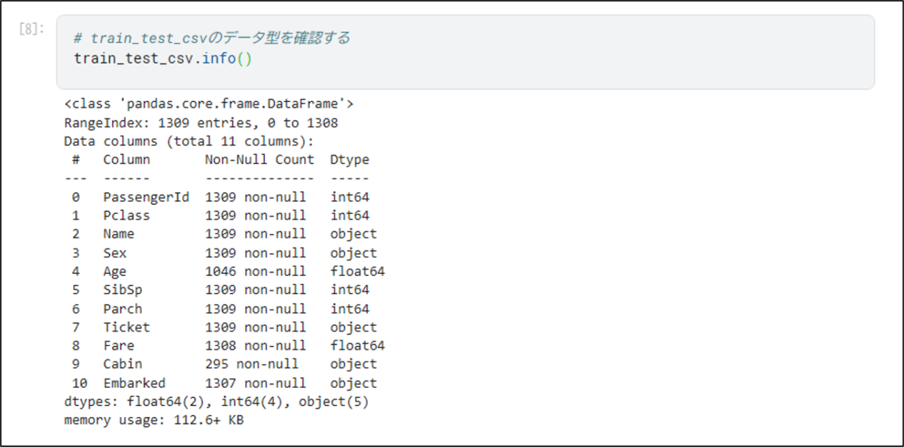The image size is (904, 447).
Task: Click the Parch column name
Action: coord(123,309)
